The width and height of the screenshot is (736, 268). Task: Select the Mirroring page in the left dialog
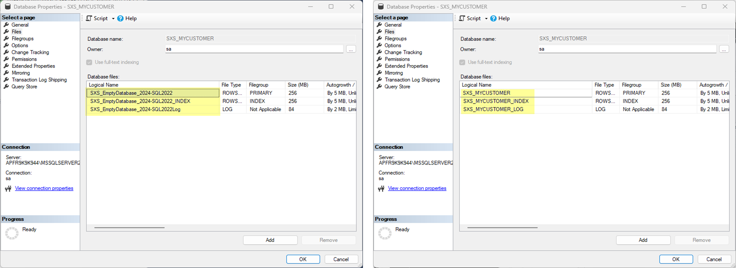point(21,73)
